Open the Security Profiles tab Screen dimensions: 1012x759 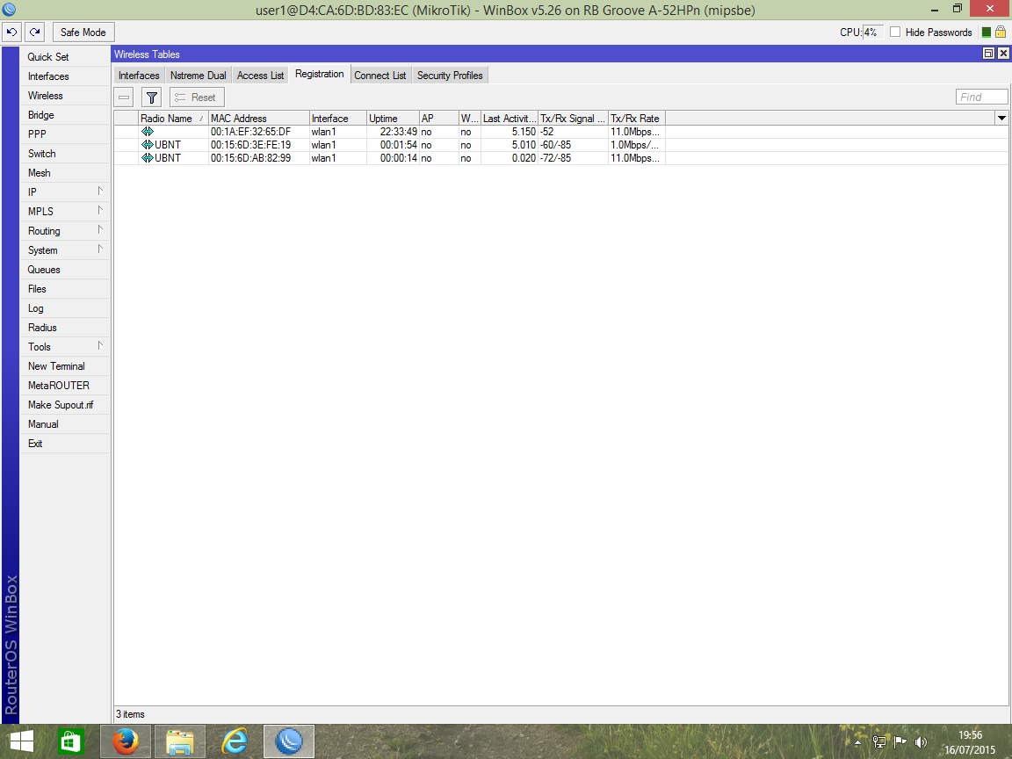pos(450,76)
